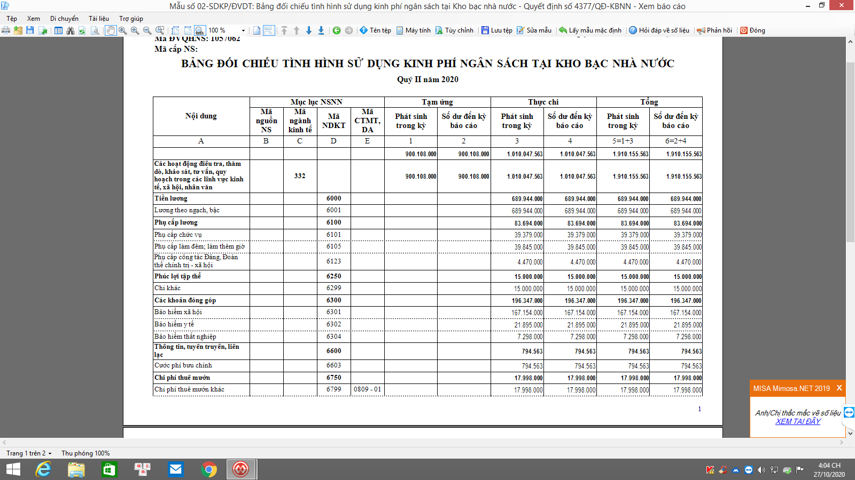Click the 100% actual-size zoom icon
Viewport: 855px width, 480px height.
pos(200,30)
